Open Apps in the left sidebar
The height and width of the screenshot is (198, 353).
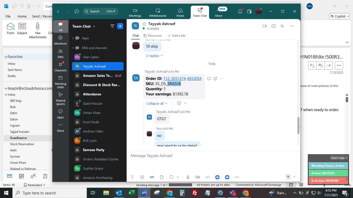(60, 114)
